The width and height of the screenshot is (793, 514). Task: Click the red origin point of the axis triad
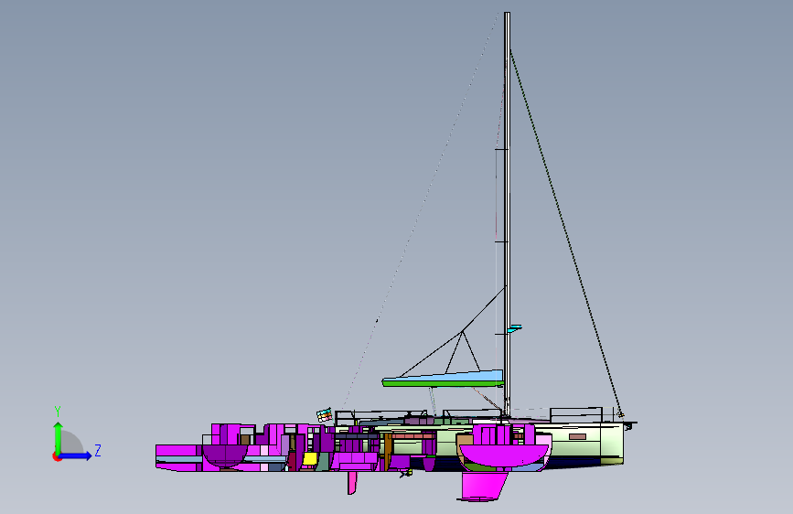57,456
